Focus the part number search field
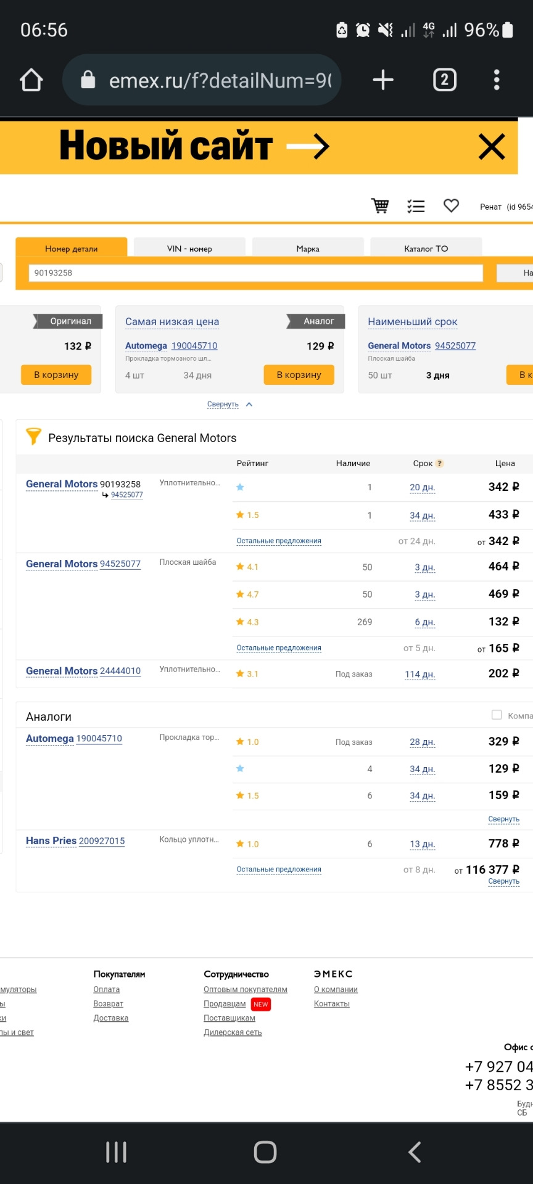The height and width of the screenshot is (1184, 533). [x=255, y=273]
